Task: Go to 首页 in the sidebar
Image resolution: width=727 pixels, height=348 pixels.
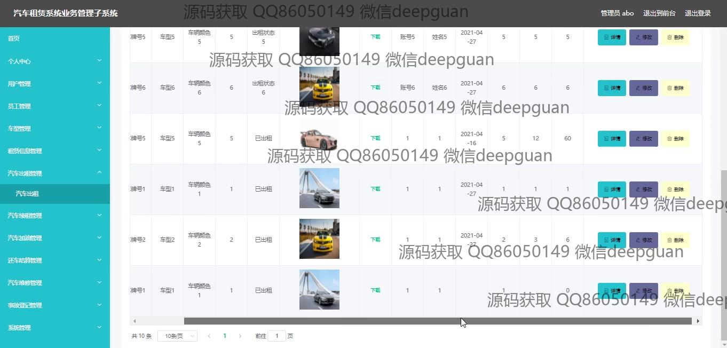Action: [14, 38]
